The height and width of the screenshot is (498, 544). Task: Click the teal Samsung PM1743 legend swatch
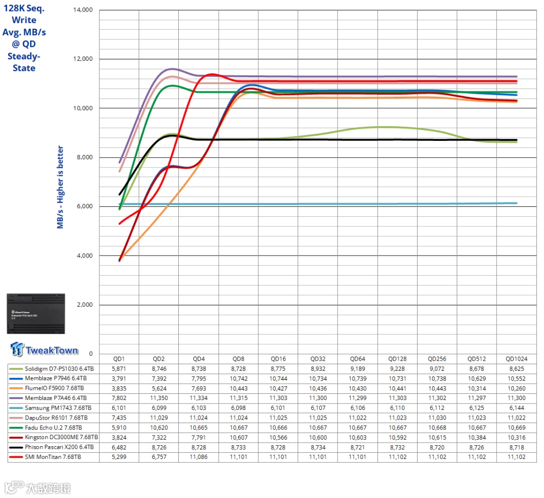[16, 408]
